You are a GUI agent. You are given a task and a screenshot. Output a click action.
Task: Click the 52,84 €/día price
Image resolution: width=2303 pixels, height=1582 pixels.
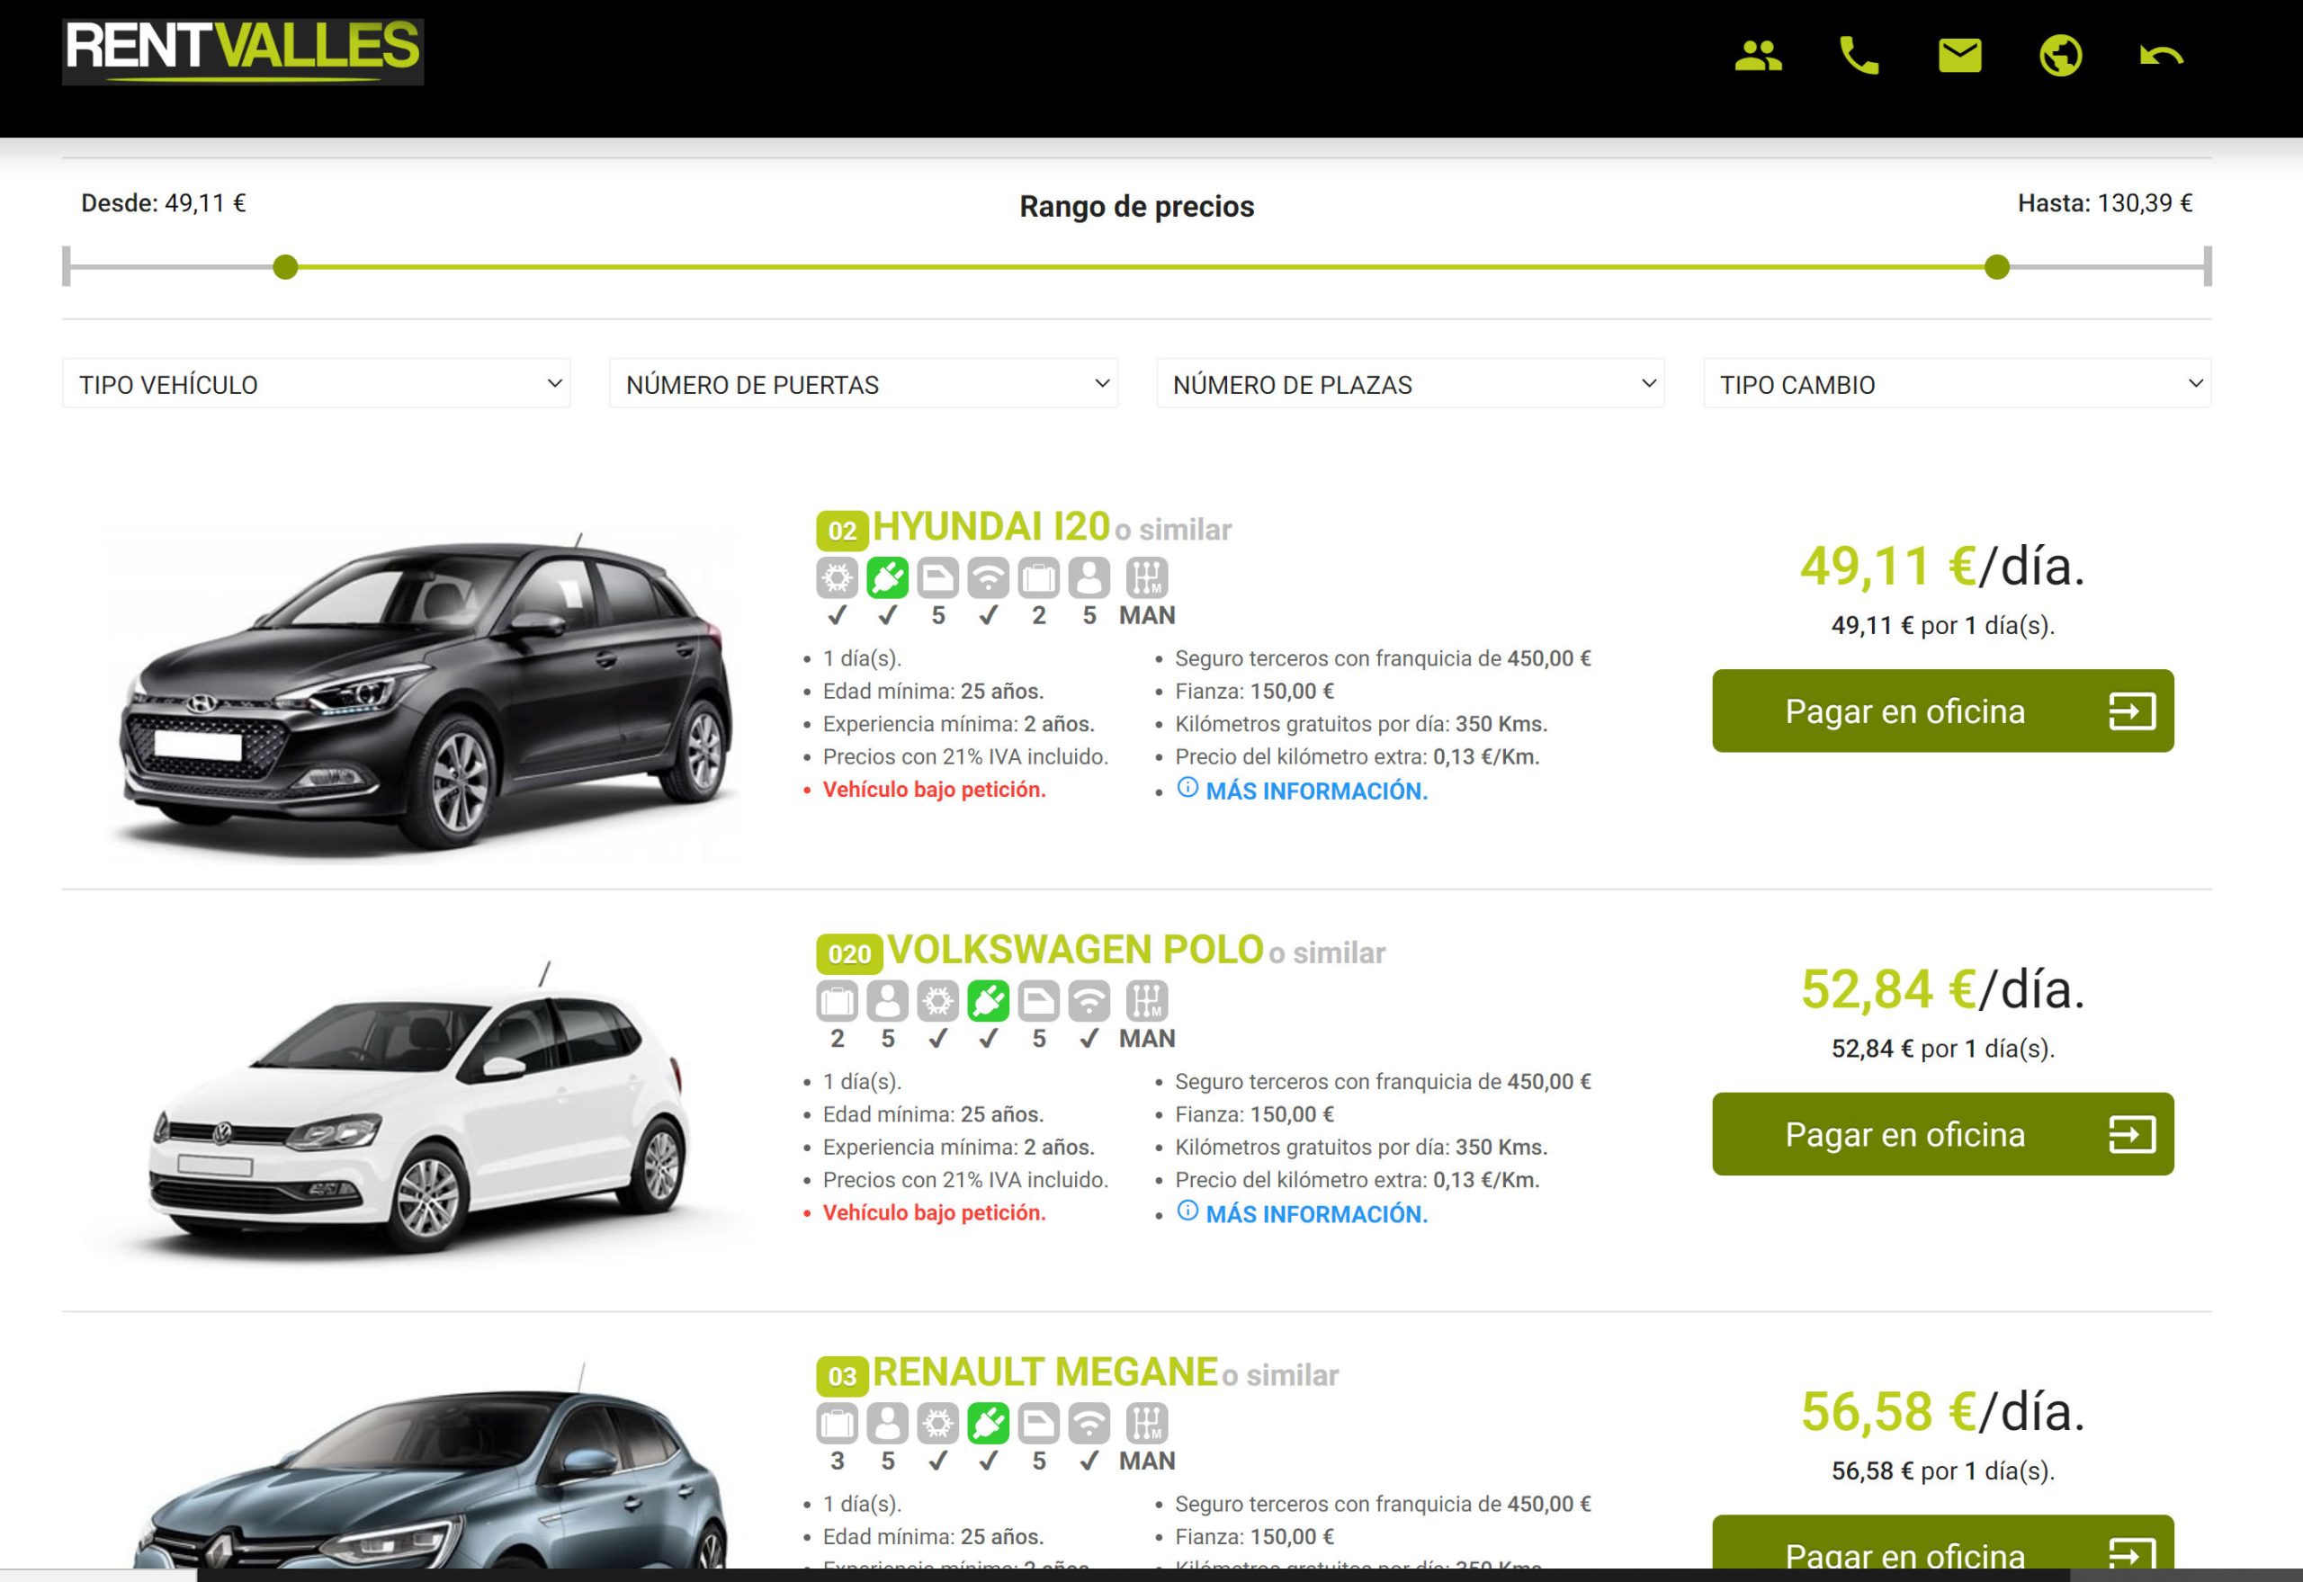pos(1943,989)
